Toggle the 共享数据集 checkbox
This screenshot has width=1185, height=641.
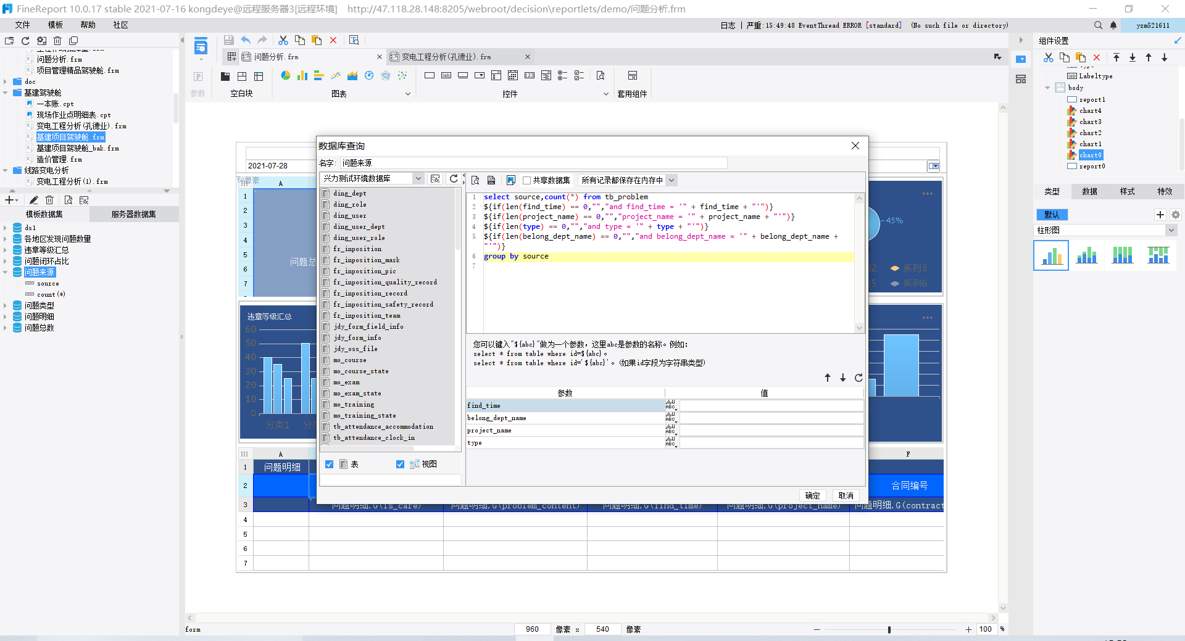pyautogui.click(x=526, y=180)
